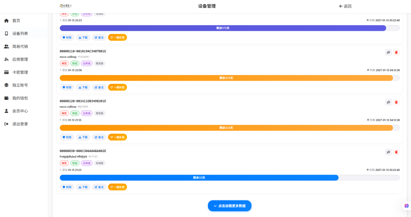Click the 公共池 tag on Fndgdjdhdud Hfhfjrjrk

[87, 163]
